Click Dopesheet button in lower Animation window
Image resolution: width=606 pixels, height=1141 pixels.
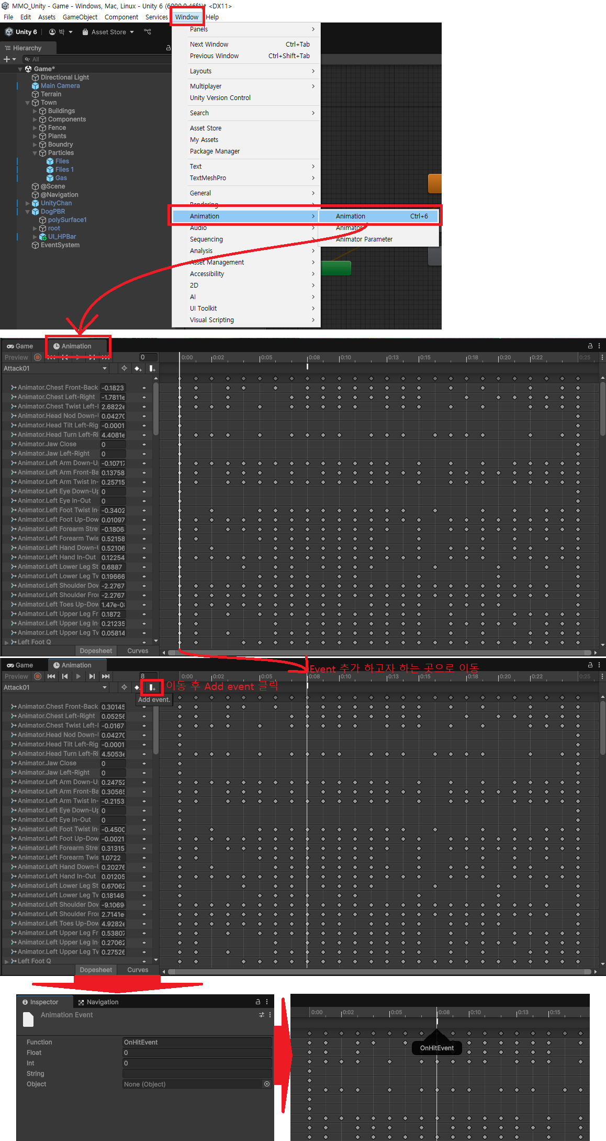coord(96,970)
